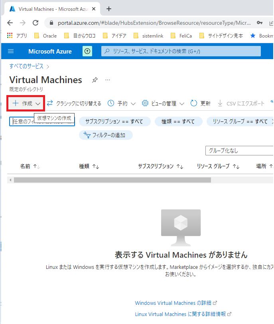The height and width of the screenshot is (324, 274).
Task: Open Windows Virtual Machines の詳細 link
Action: coord(176,303)
